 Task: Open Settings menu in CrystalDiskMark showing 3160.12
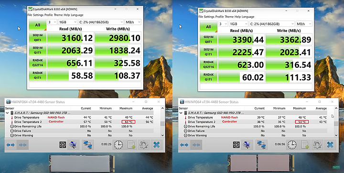point(38,15)
